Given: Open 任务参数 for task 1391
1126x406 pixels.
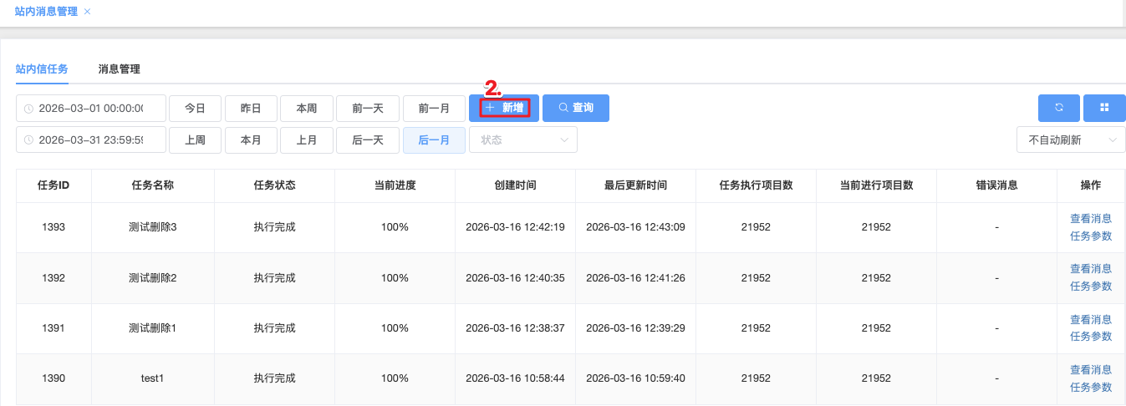Looking at the screenshot, I should [1091, 337].
